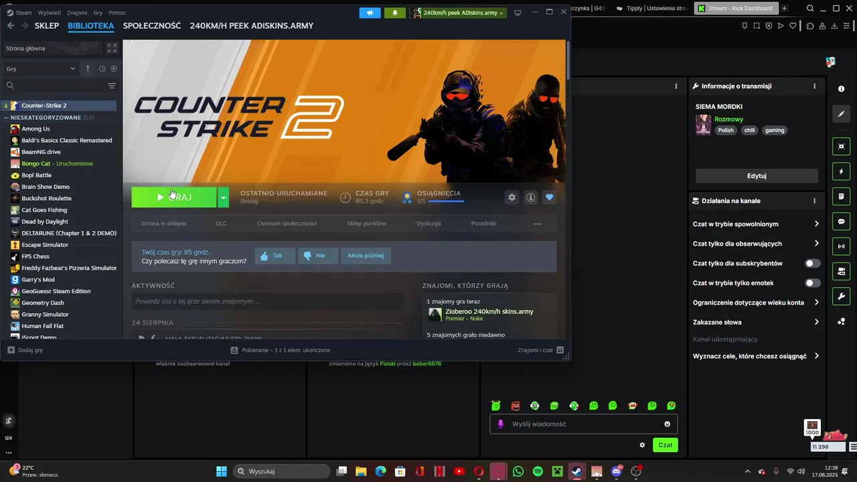Filter ready-to-play games icon
This screenshot has height=482, width=857.
point(114,68)
